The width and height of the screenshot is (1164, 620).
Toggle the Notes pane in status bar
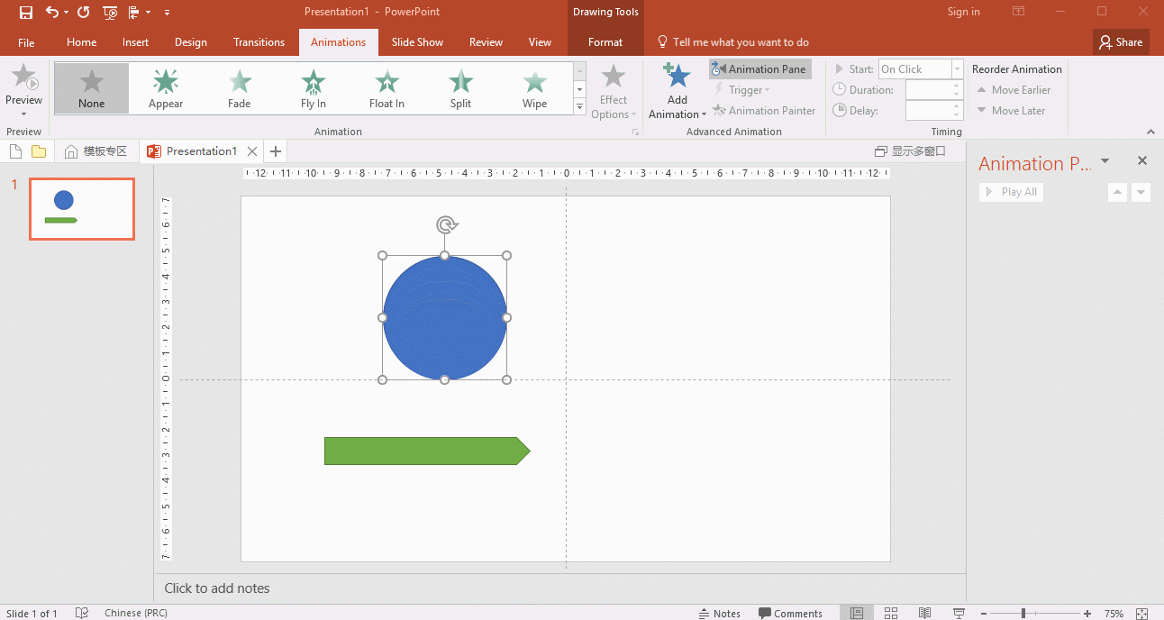click(719, 613)
